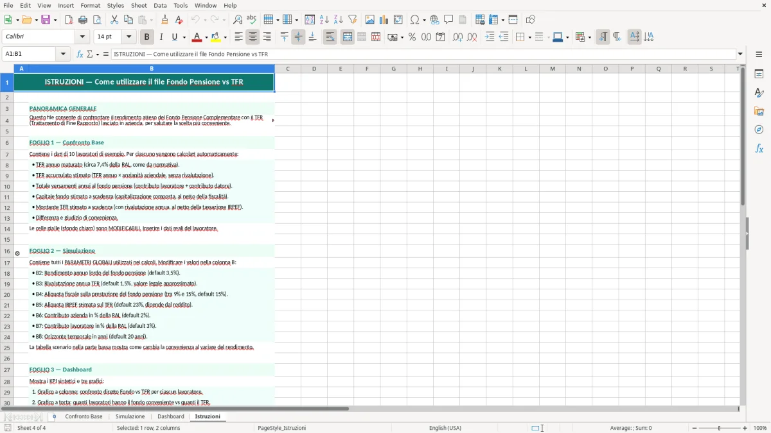
Task: Switch to Confronto Base sheet tab
Action: coord(84,417)
